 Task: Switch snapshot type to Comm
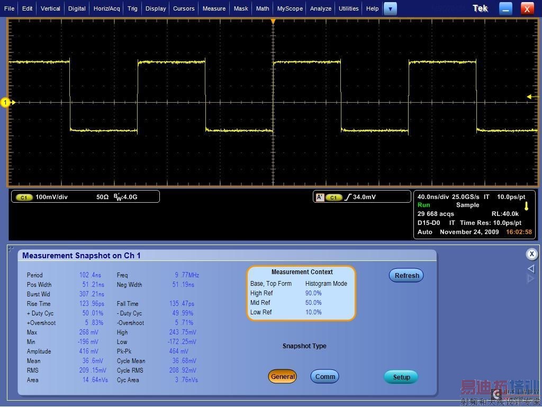(x=325, y=377)
